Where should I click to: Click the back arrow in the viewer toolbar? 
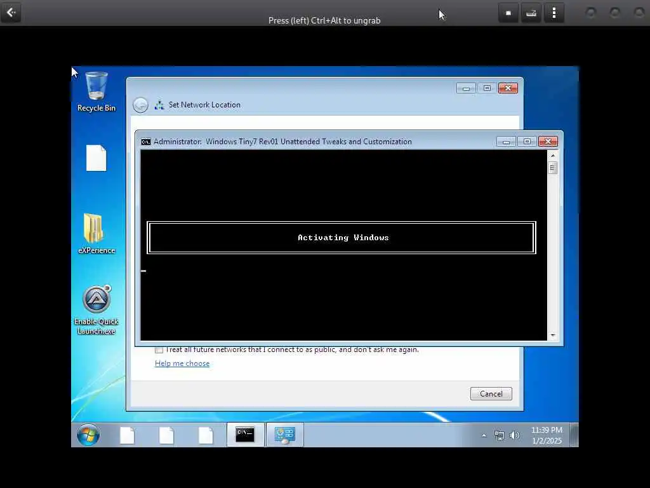click(11, 13)
